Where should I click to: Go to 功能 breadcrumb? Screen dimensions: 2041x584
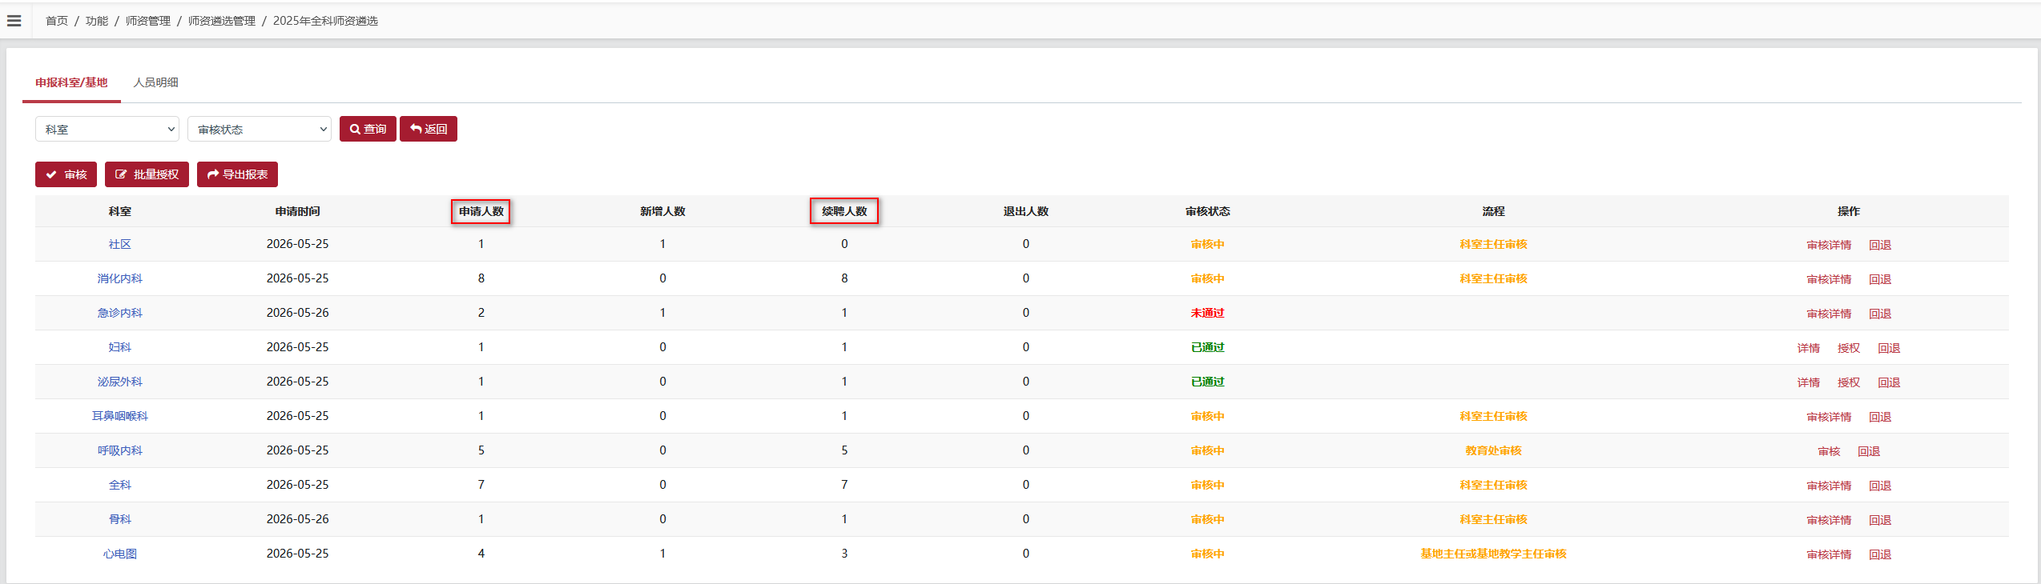[x=97, y=21]
